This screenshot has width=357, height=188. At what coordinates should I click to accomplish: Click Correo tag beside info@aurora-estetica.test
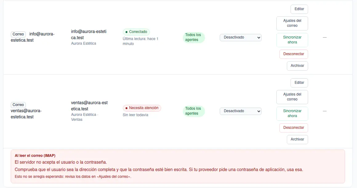pyautogui.click(x=18, y=34)
